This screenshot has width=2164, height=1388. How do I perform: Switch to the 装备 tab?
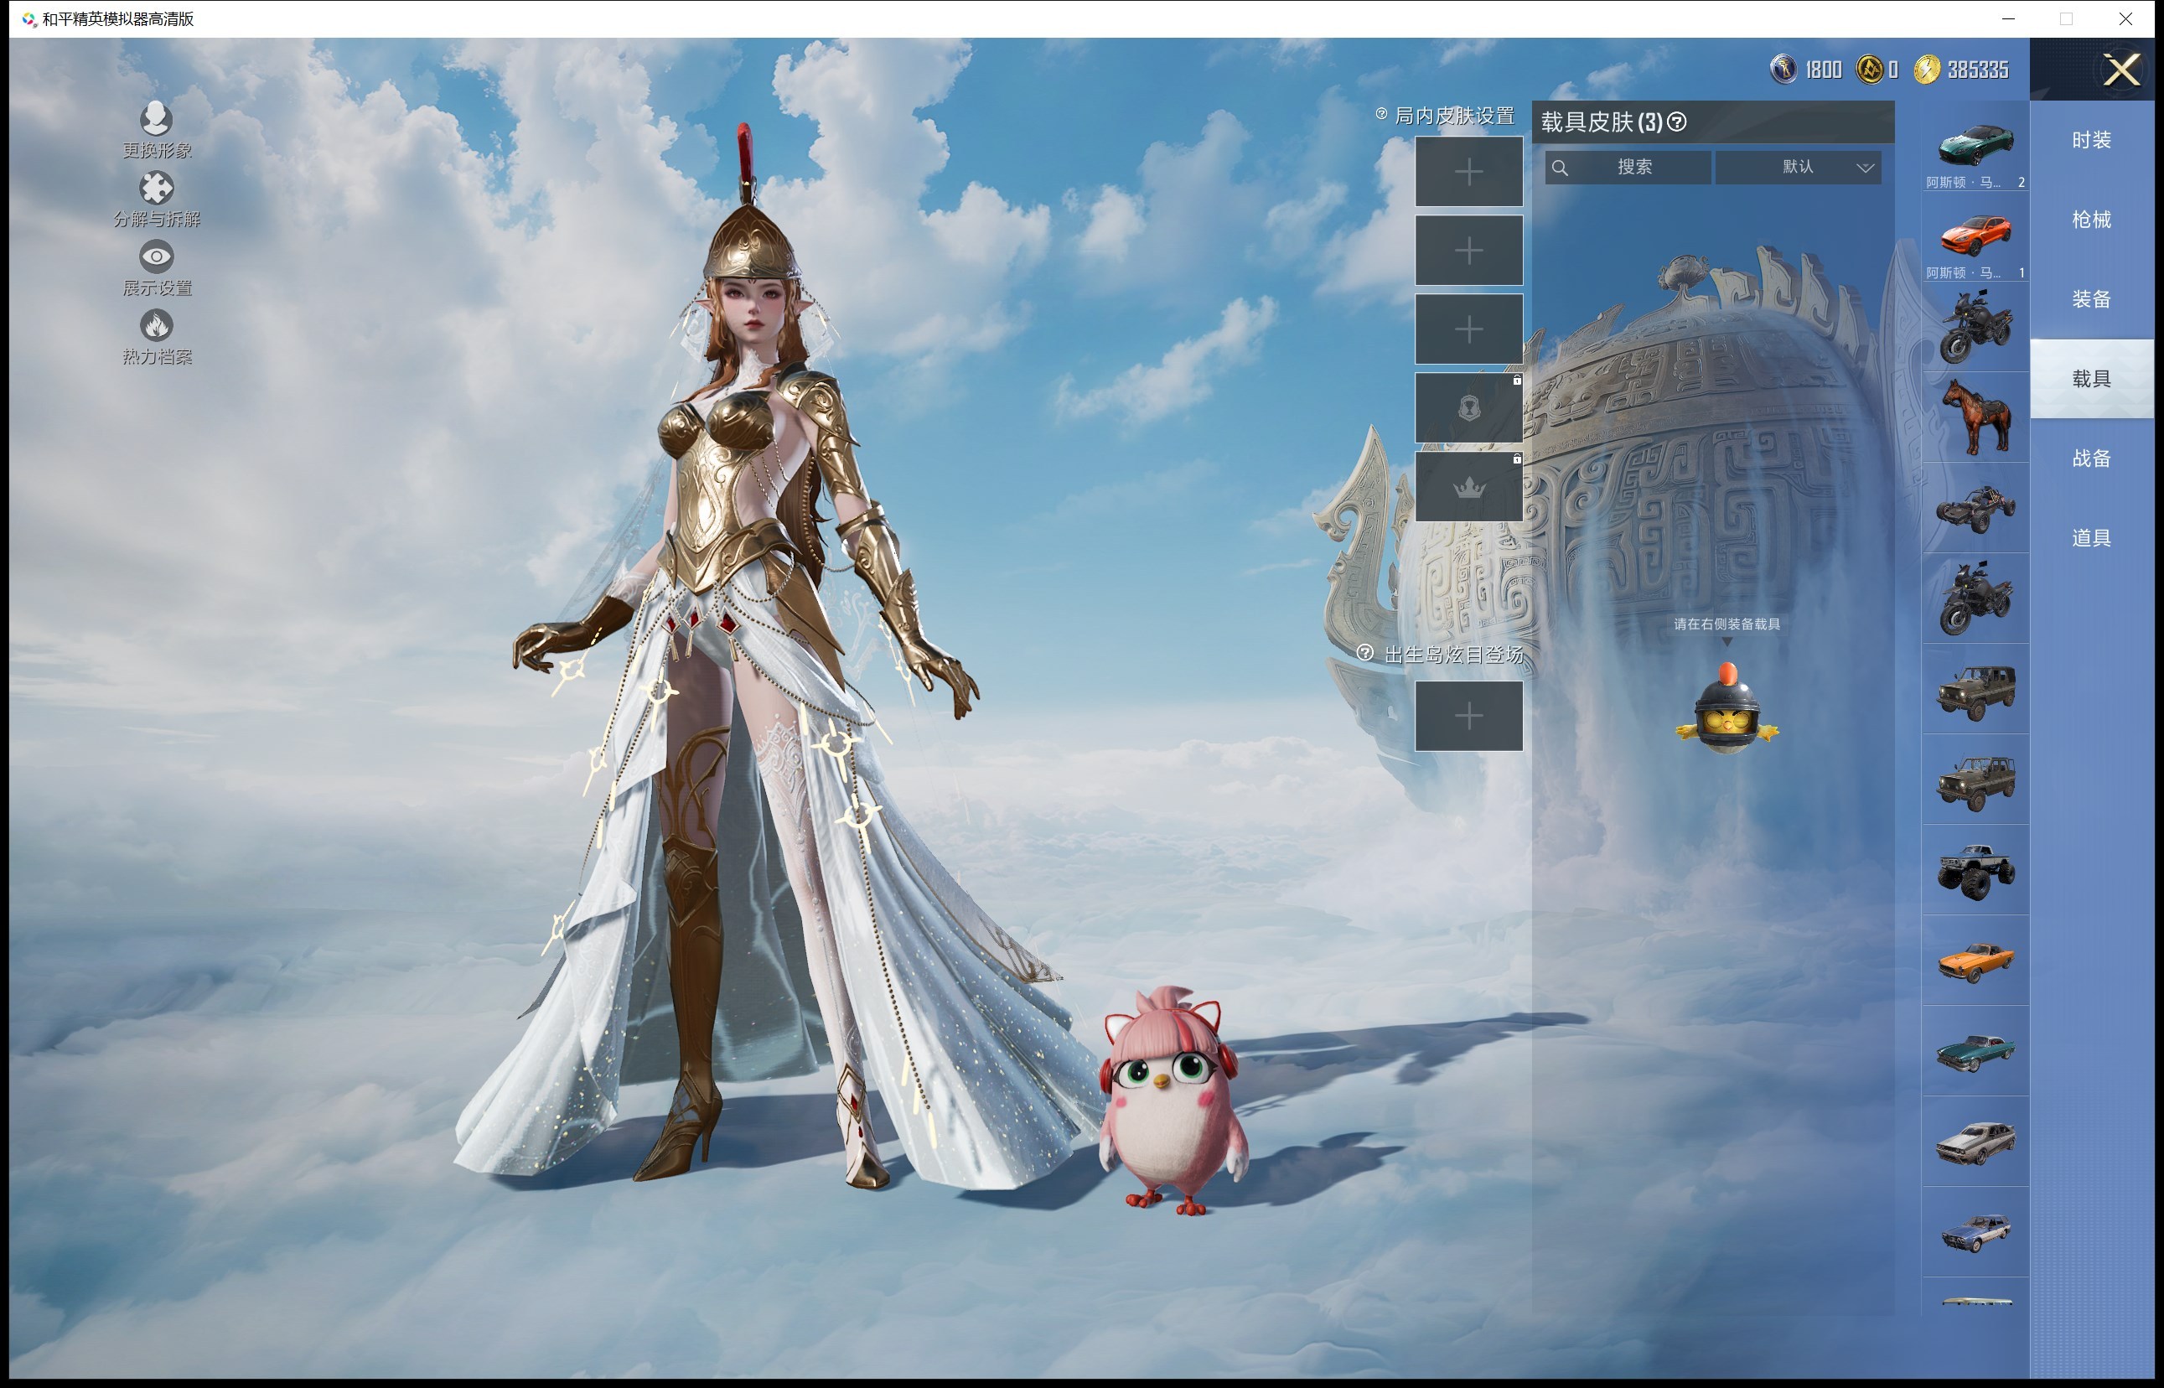coord(2091,299)
